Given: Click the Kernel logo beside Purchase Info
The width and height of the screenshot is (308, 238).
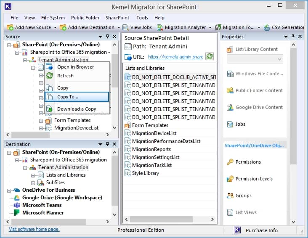Looking at the screenshot, I should click(237, 230).
